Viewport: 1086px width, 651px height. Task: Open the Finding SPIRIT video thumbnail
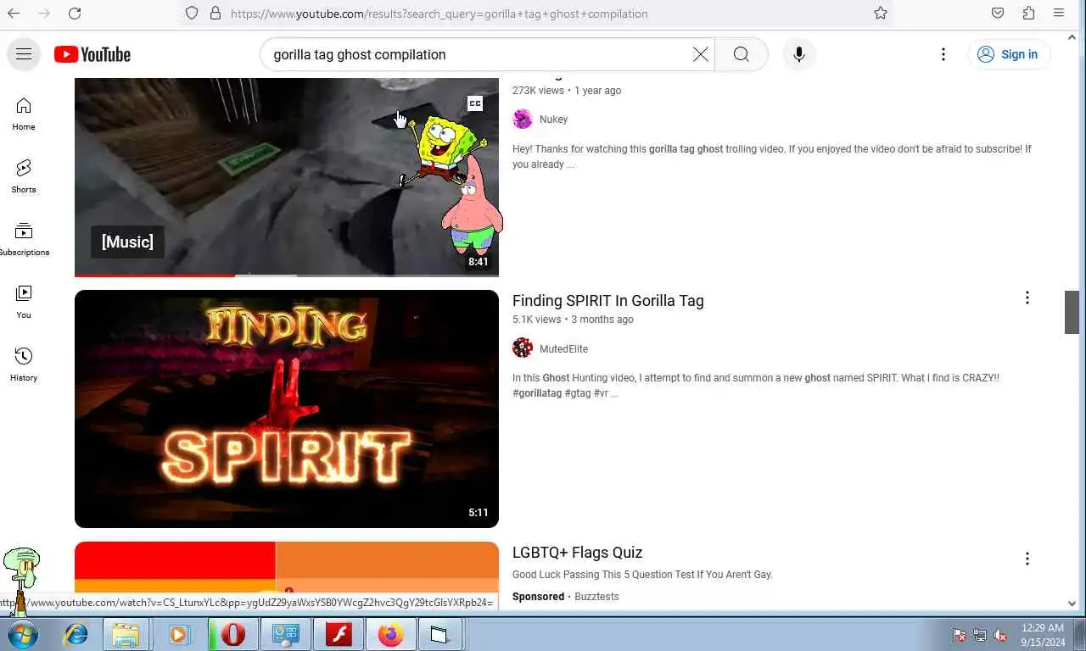[x=287, y=409]
